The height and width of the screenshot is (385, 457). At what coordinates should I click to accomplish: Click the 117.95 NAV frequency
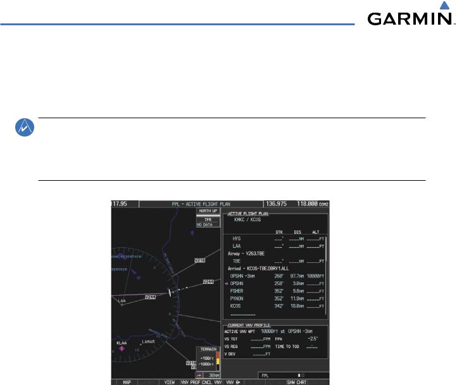click(x=120, y=204)
